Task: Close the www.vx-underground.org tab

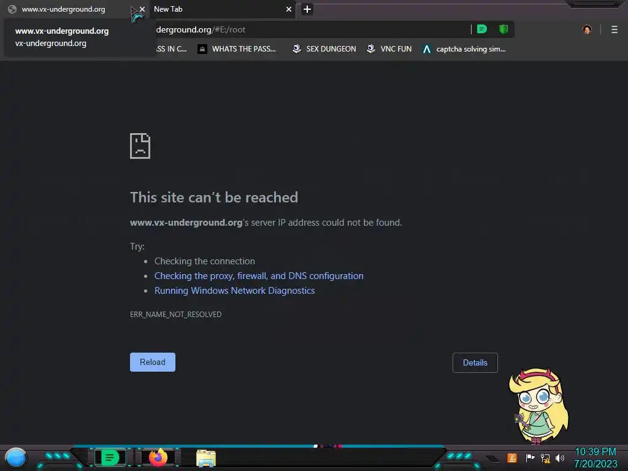Action: tap(142, 9)
